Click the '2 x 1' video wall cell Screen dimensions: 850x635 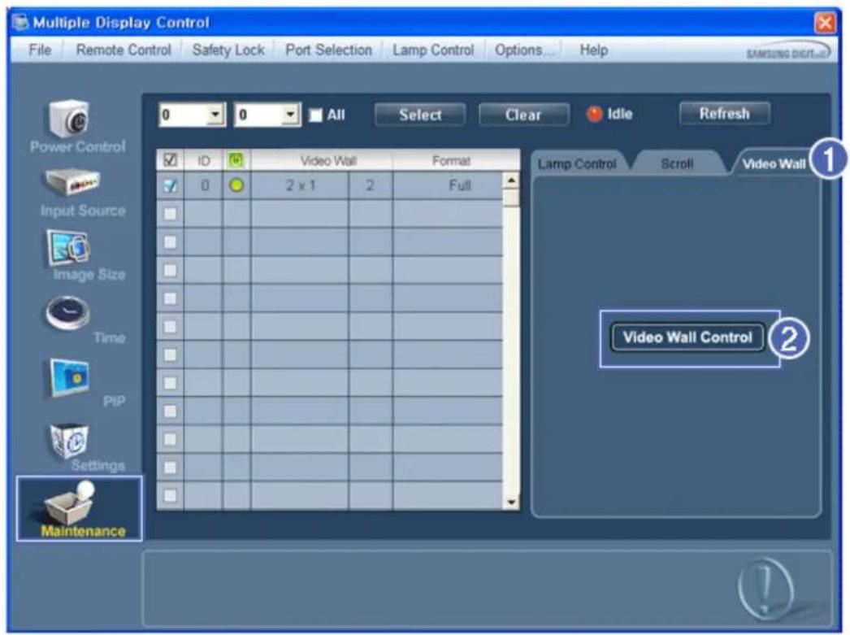tap(301, 185)
